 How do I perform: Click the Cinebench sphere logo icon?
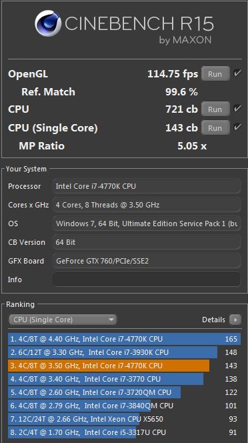pyautogui.click(x=48, y=23)
